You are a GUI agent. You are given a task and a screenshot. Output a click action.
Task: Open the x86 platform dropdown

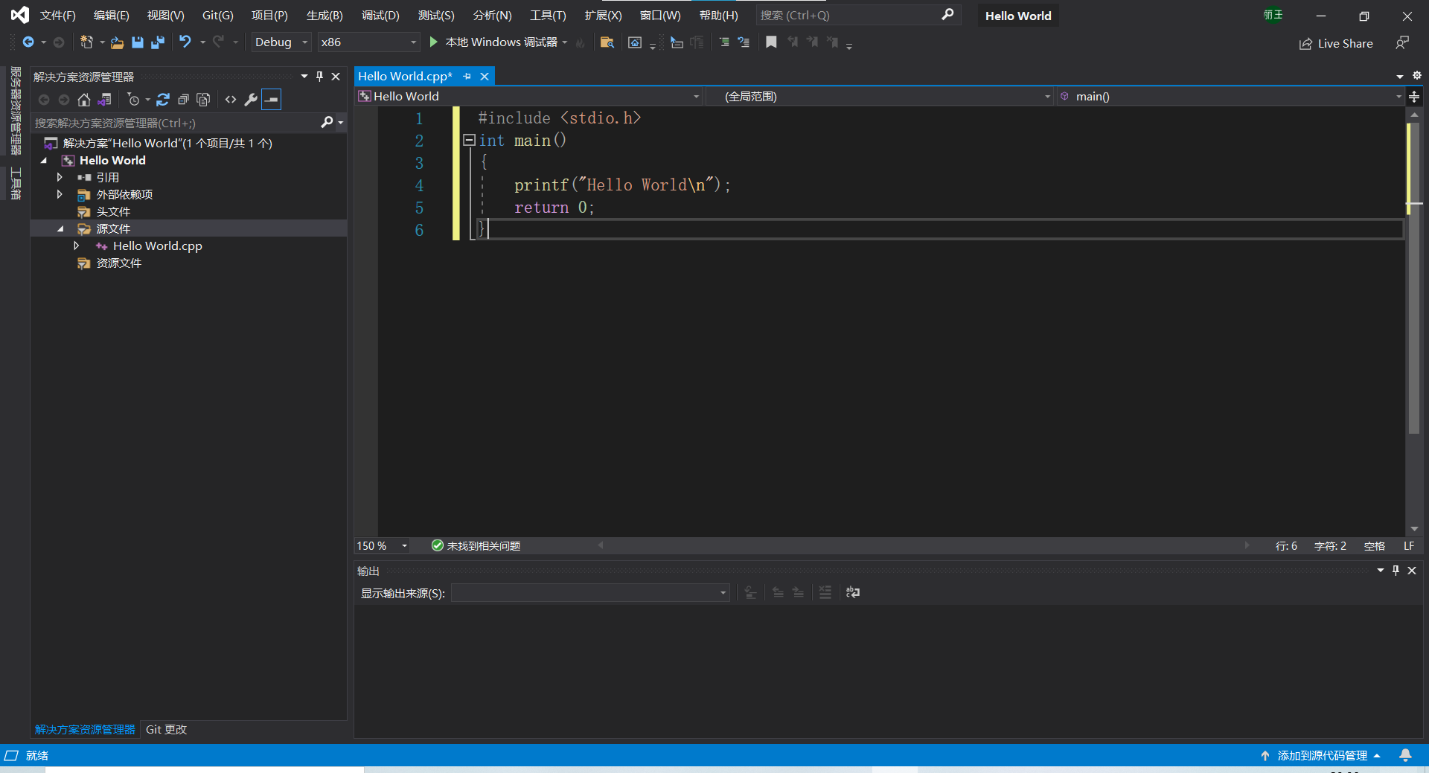(368, 42)
